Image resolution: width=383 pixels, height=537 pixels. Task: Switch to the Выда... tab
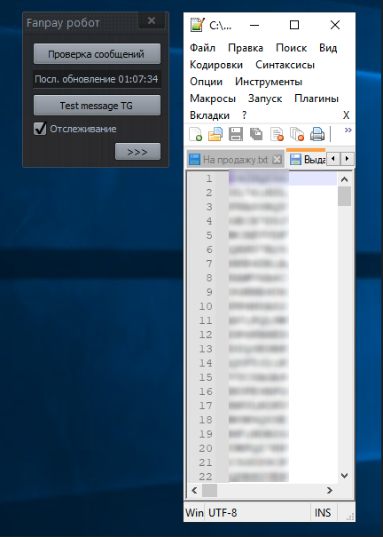(x=307, y=159)
